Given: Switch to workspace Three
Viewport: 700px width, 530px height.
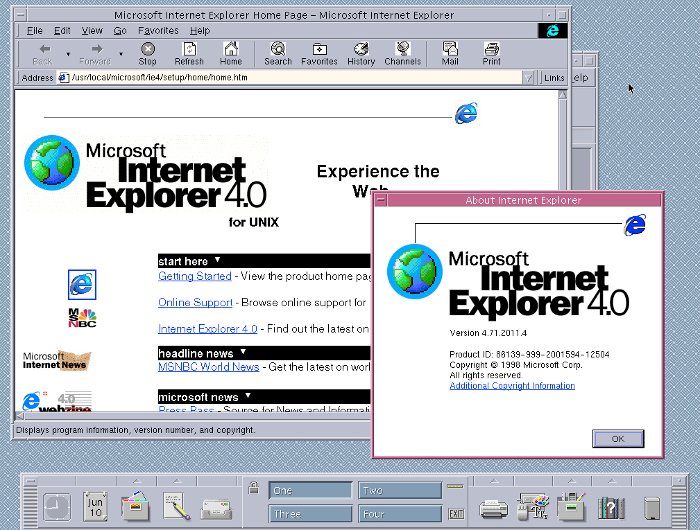Looking at the screenshot, I should click(310, 514).
